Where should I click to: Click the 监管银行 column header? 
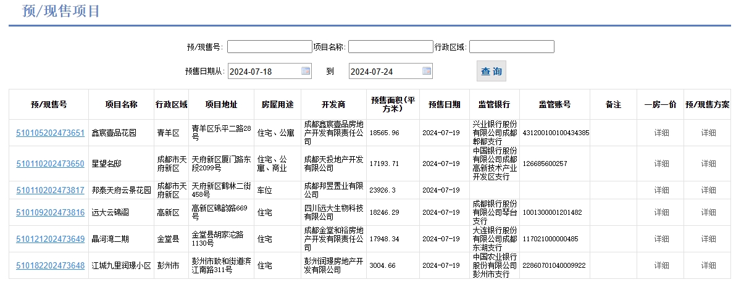[494, 105]
